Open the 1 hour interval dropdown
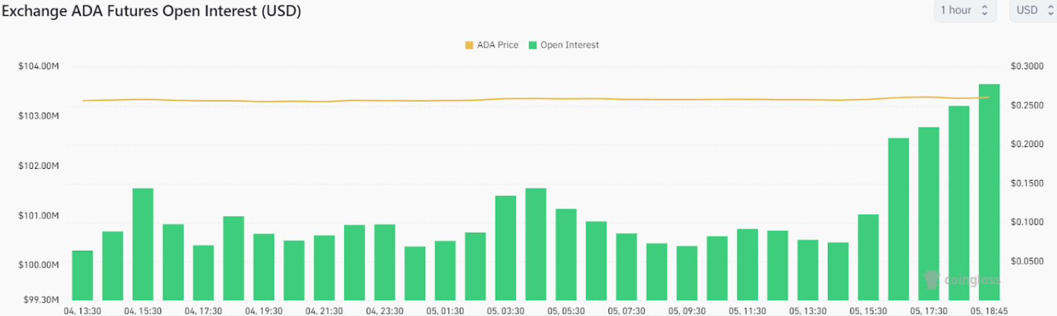Screen dimensions: 1057x316 click(x=964, y=10)
